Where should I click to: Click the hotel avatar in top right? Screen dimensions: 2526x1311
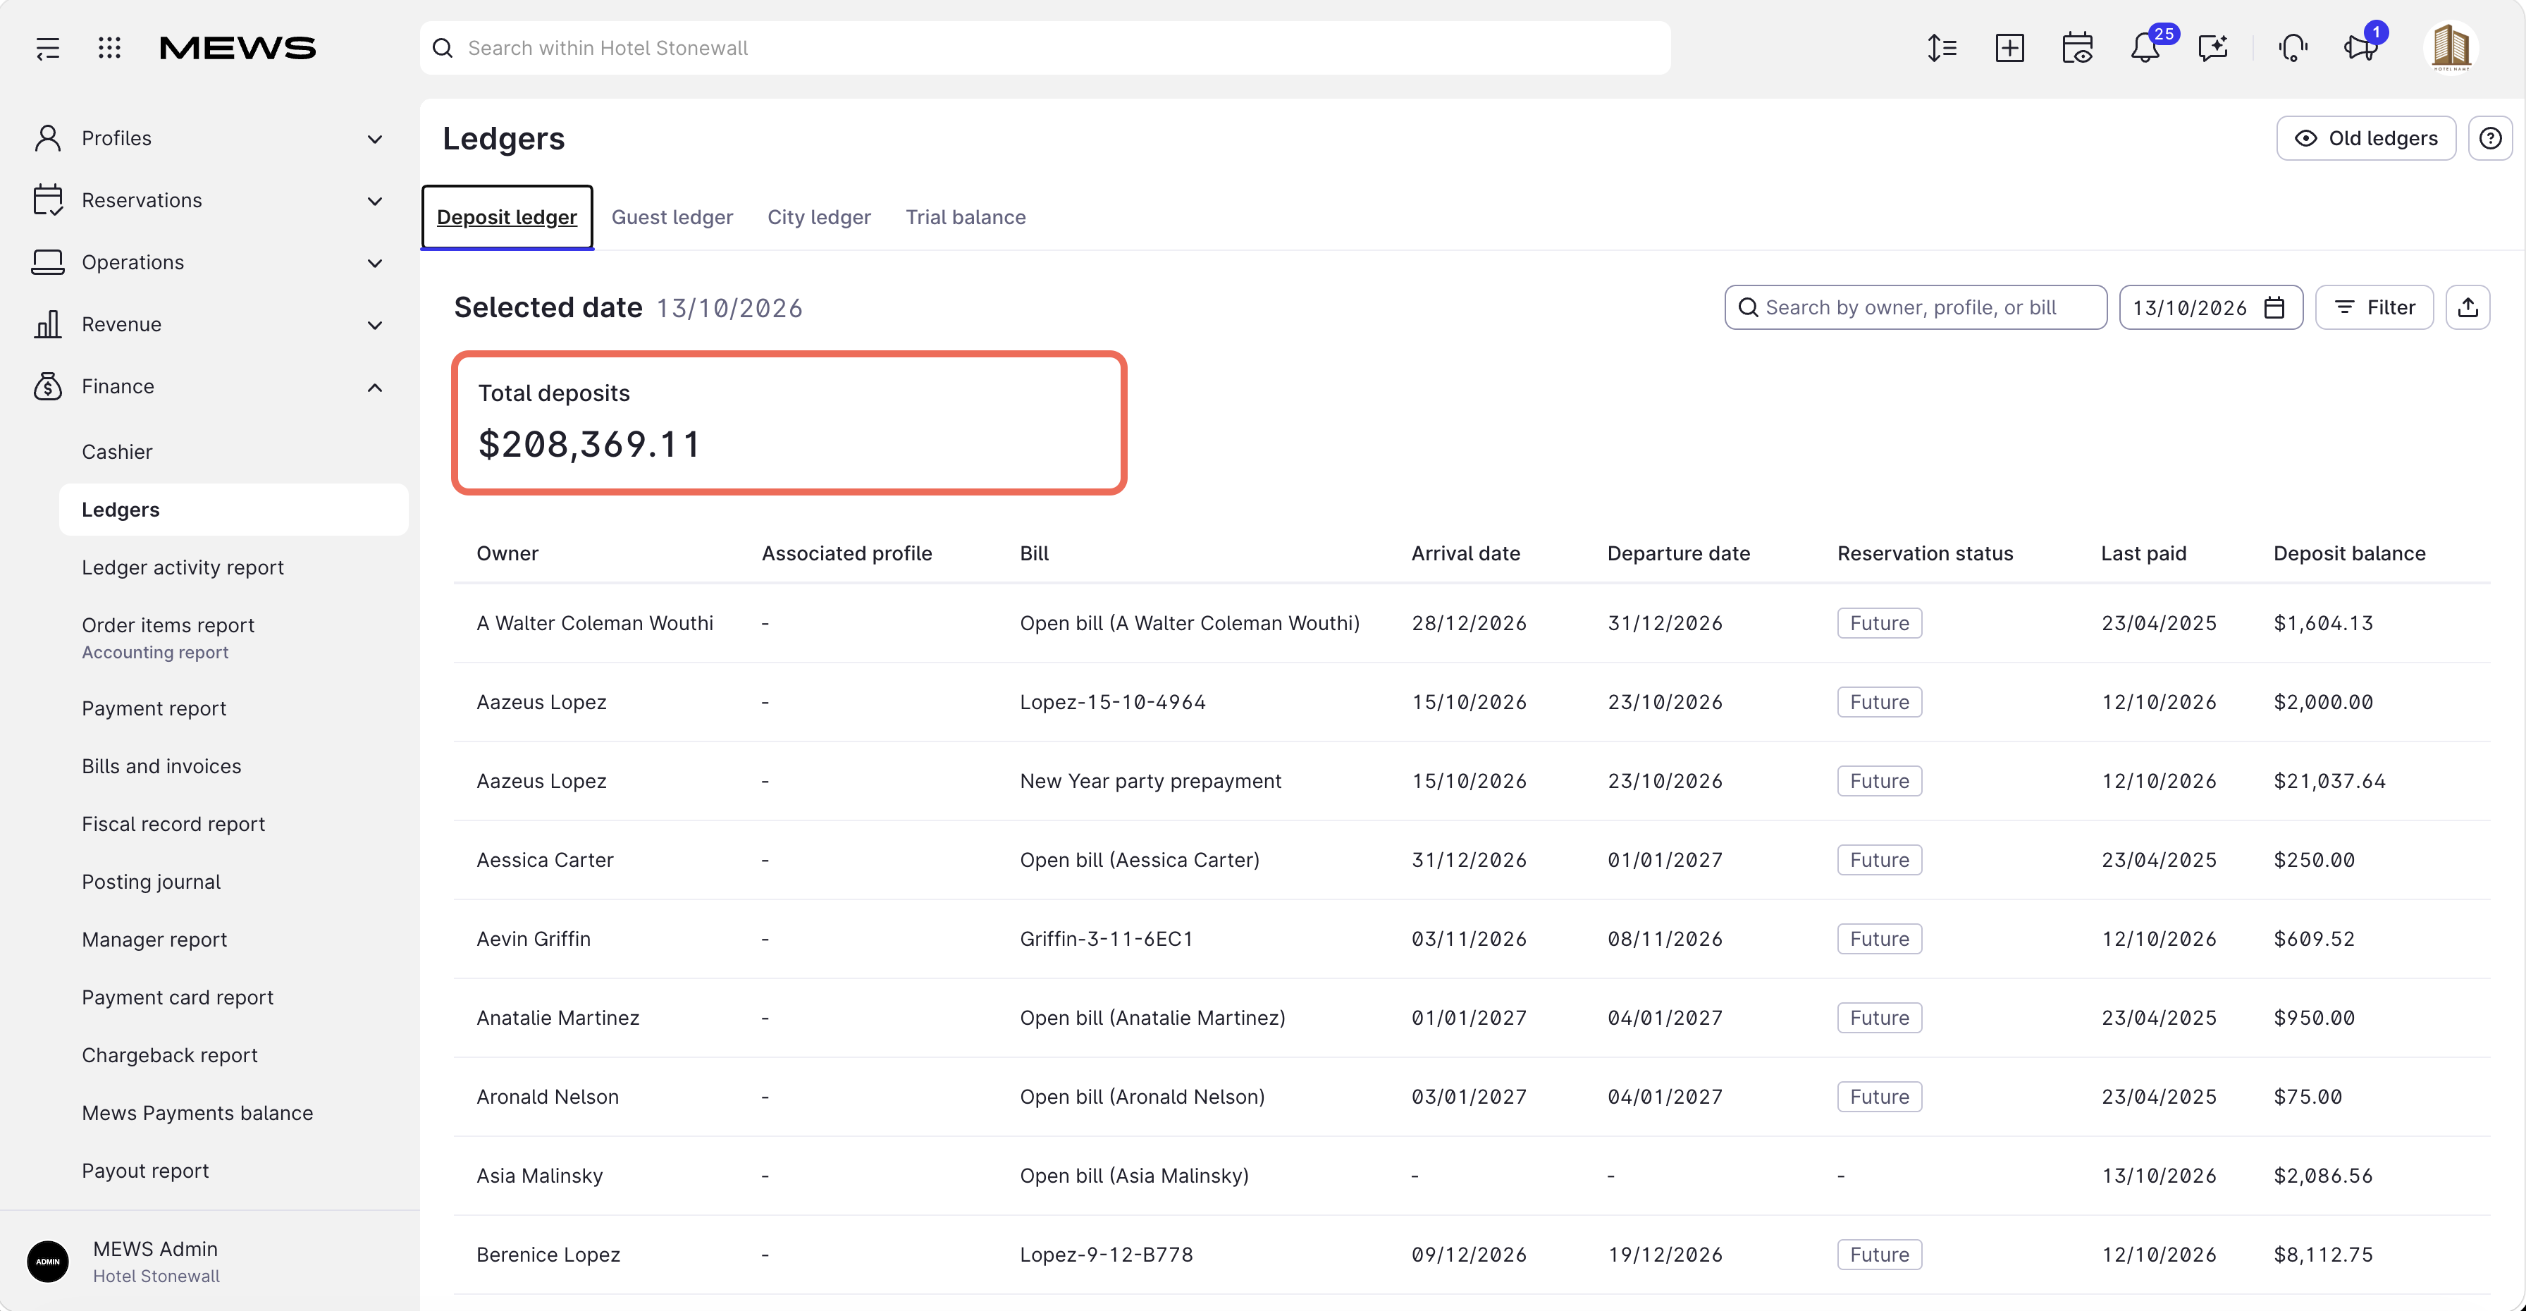coord(2451,48)
